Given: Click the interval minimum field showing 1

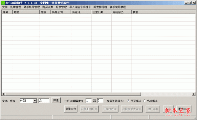Looking at the screenshot, I should pyautogui.click(x=89, y=101).
